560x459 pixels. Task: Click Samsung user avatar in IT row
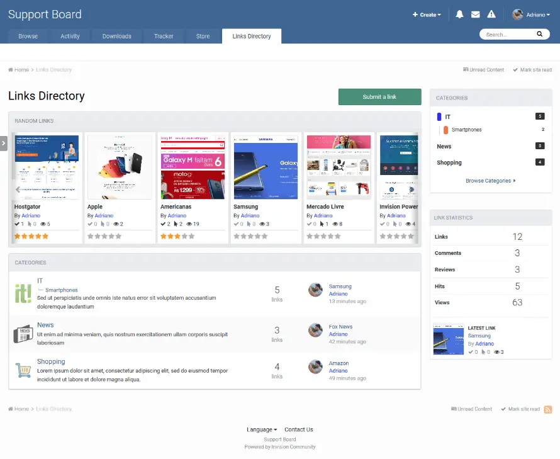[315, 290]
